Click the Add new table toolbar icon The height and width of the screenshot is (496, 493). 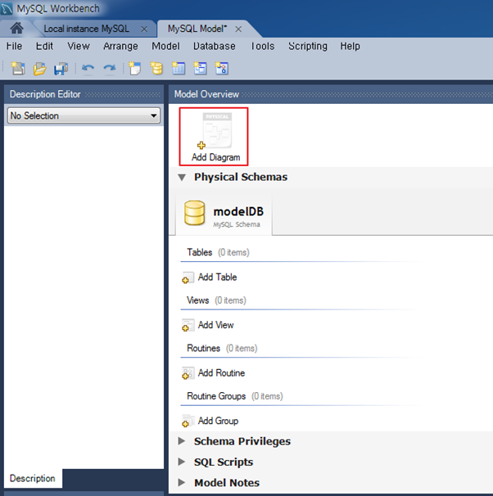179,68
